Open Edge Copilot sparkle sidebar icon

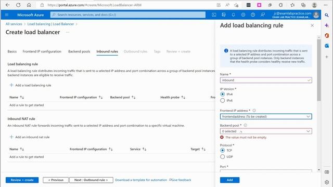(327, 25)
